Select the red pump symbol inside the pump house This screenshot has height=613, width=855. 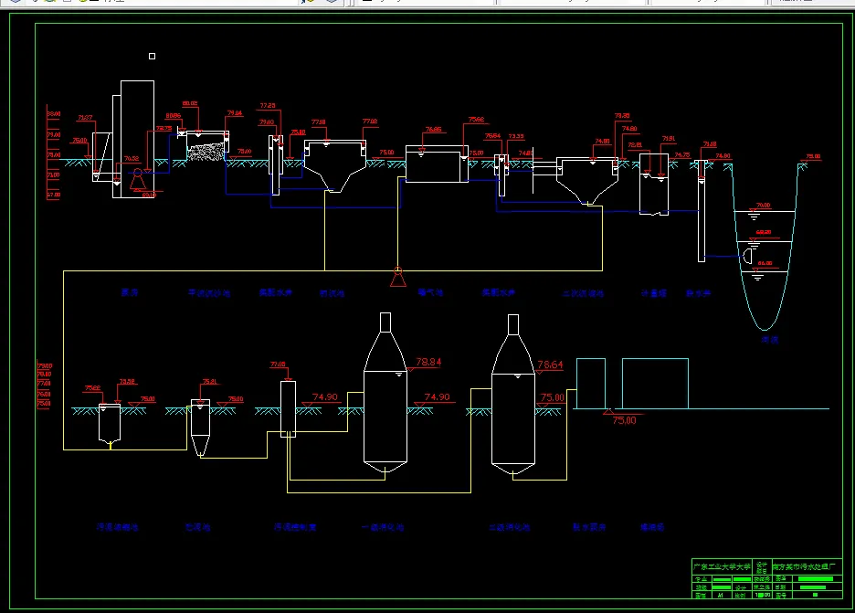point(137,178)
